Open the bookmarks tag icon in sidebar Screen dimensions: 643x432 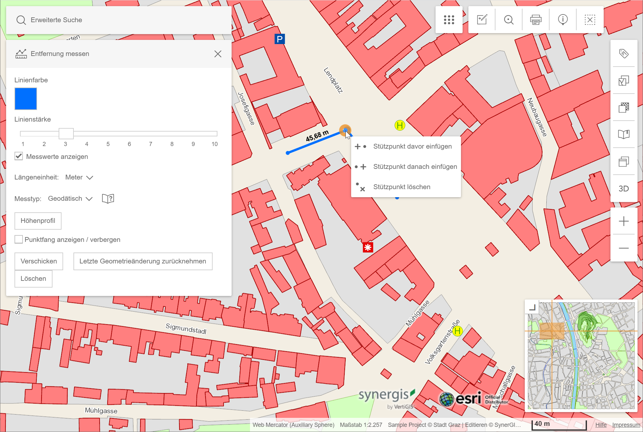click(x=624, y=53)
